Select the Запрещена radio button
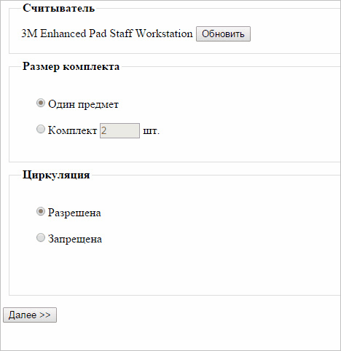The image size is (341, 351). pos(41,237)
